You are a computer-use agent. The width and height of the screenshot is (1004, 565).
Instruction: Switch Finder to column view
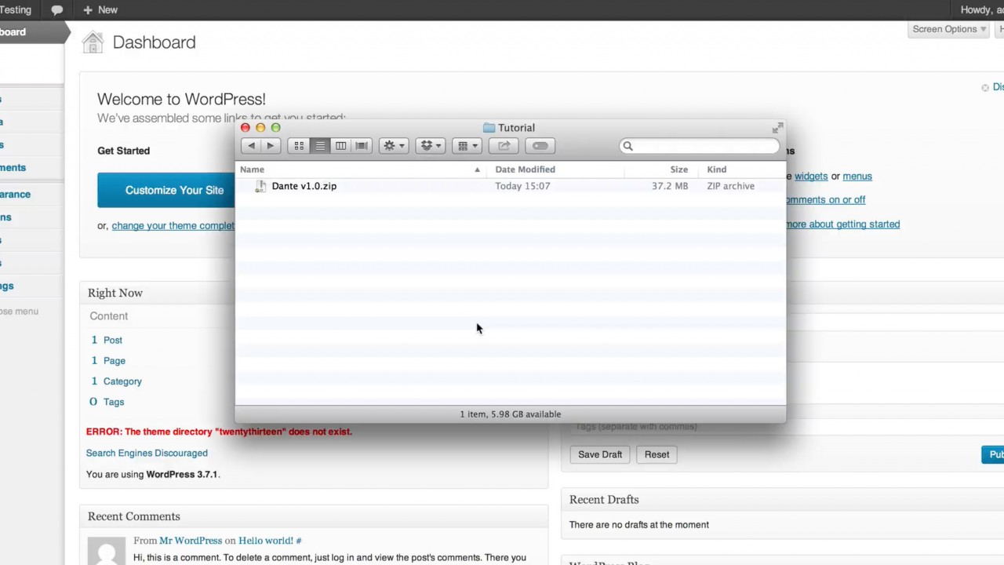[340, 146]
